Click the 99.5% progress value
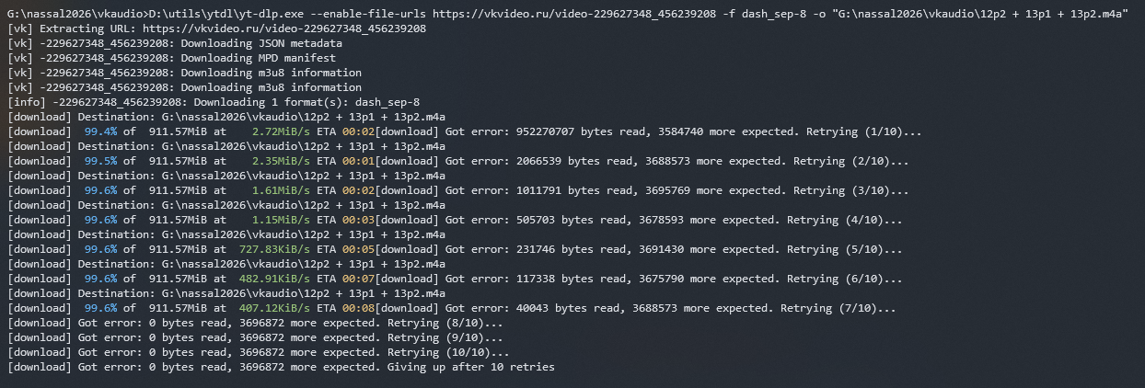Viewport: 1145px width, 388px height. pos(100,161)
